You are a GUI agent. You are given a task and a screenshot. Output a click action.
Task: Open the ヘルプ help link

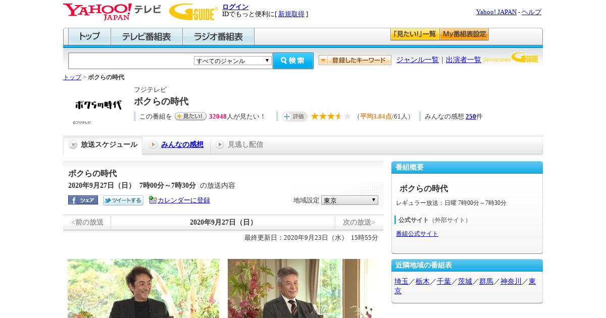click(x=531, y=12)
